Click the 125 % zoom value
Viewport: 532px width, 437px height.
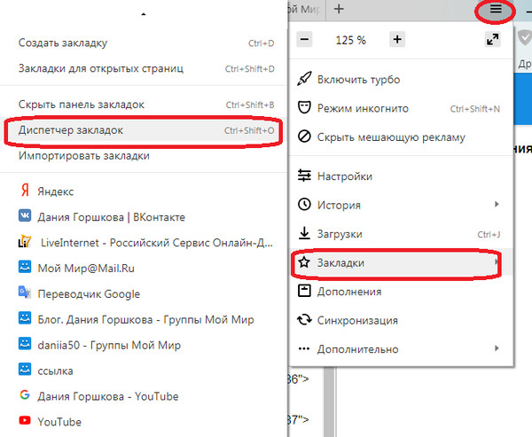tap(351, 40)
